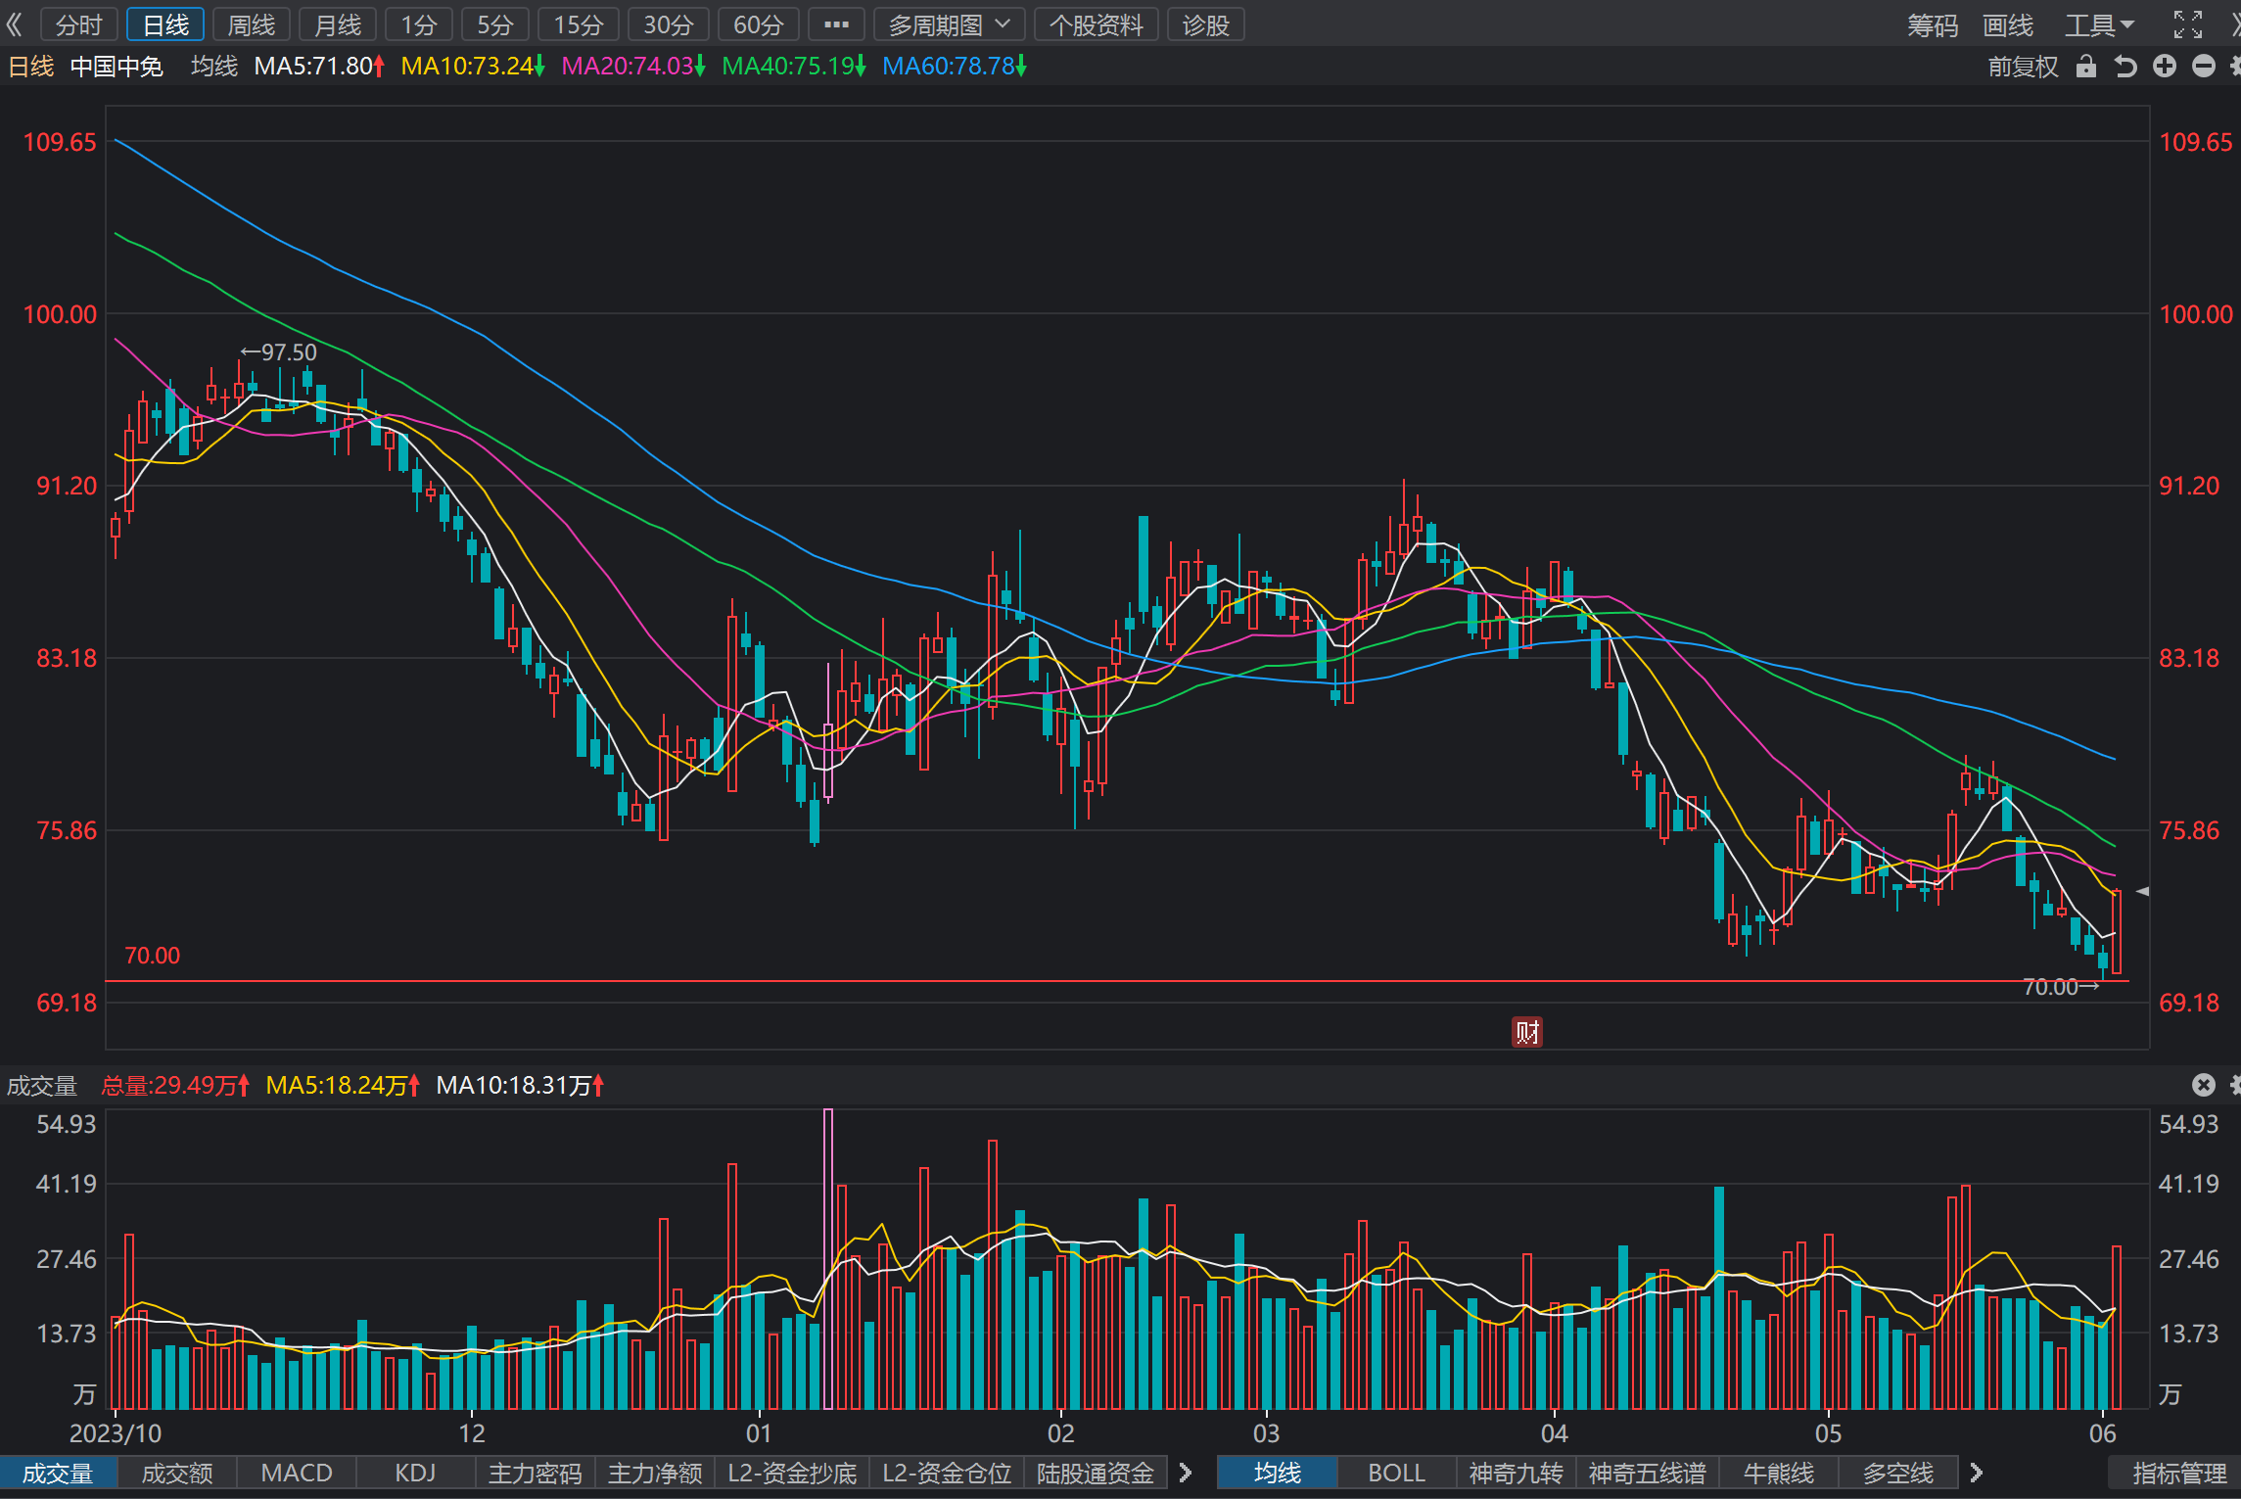Select 多空线 indicator tab
The image size is (2241, 1499).
(x=1898, y=1473)
